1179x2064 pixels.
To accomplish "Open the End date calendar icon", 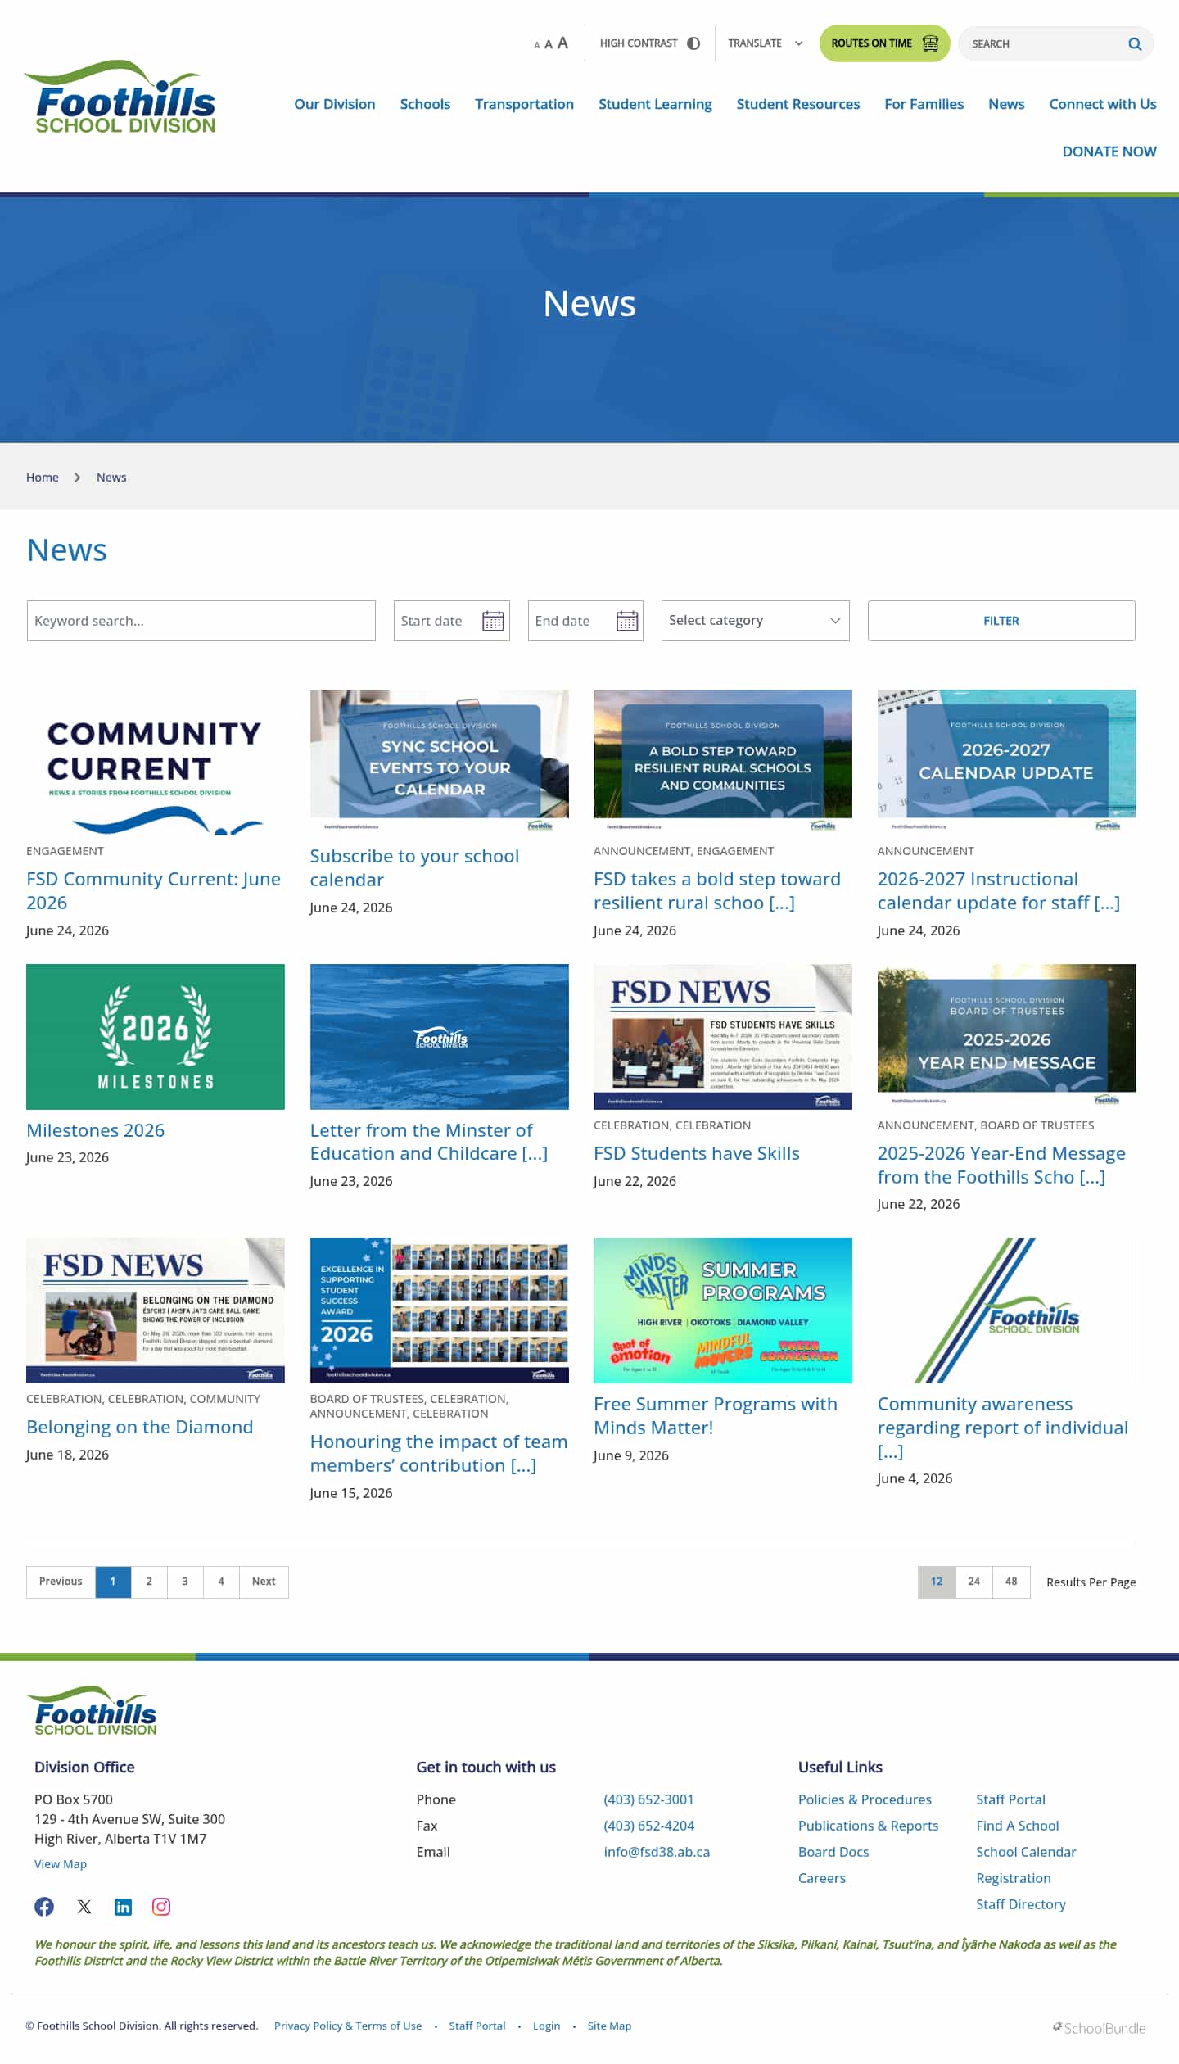I will (x=627, y=621).
